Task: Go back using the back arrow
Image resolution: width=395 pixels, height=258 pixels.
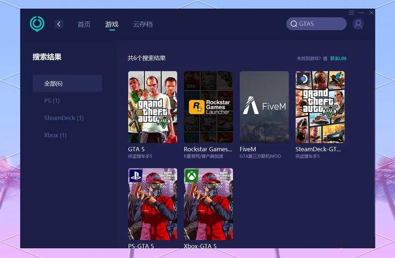Action: (x=59, y=24)
